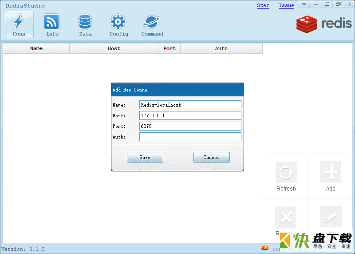Sort by the Name column header
355x254 pixels.
[x=36, y=48]
